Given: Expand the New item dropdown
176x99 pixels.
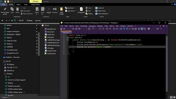Looking at the screenshot, I should (70, 8).
